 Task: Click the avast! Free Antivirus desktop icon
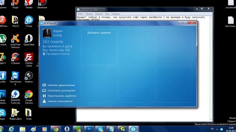[15, 41]
